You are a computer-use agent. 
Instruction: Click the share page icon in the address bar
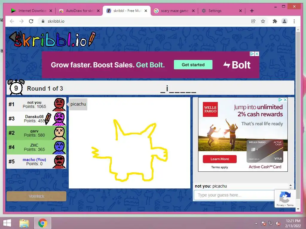[x=253, y=21]
